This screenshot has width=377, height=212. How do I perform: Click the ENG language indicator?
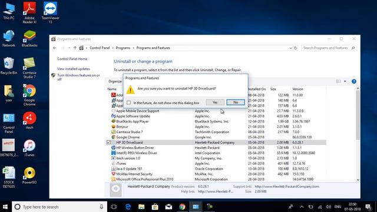click(x=338, y=207)
